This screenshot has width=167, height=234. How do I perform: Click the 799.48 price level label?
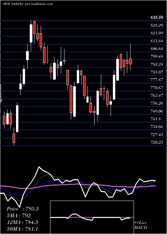[157, 56]
